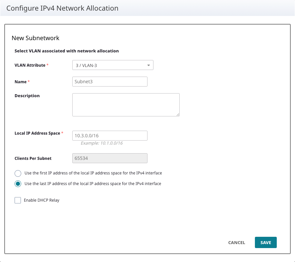
Task: Click the "Use the last IP address" label
Action: (x=93, y=184)
